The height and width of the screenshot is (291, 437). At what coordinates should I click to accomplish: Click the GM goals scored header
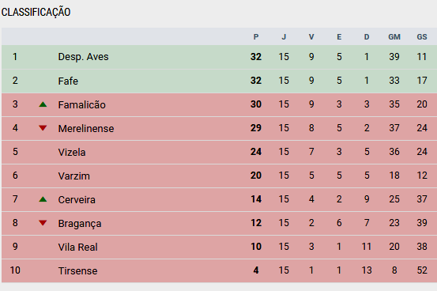pos(394,37)
